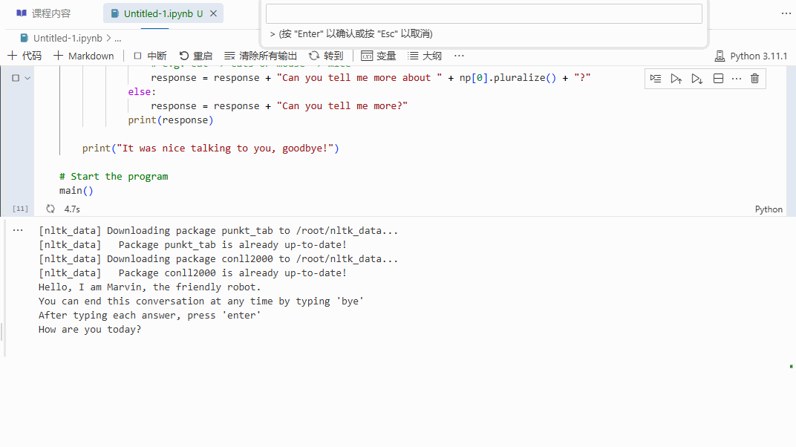This screenshot has width=796, height=447.
Task: Select the Untitled-1.ipynb tab
Action: (157, 13)
